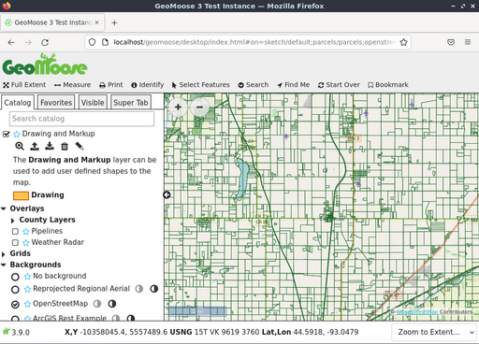Switch to the Catalog tab

click(x=18, y=103)
